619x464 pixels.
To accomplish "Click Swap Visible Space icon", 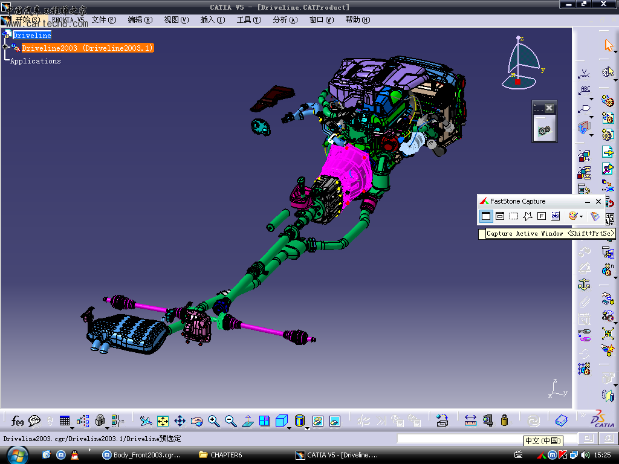I will (x=335, y=421).
